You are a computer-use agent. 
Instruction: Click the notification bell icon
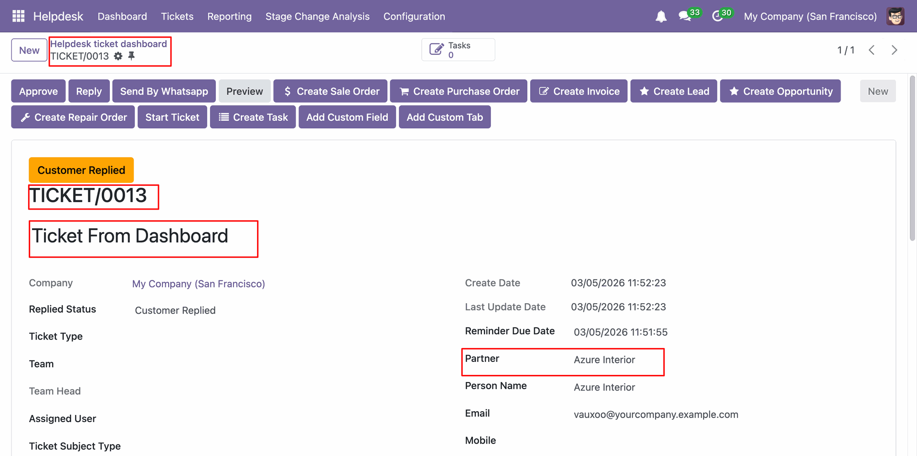click(661, 17)
